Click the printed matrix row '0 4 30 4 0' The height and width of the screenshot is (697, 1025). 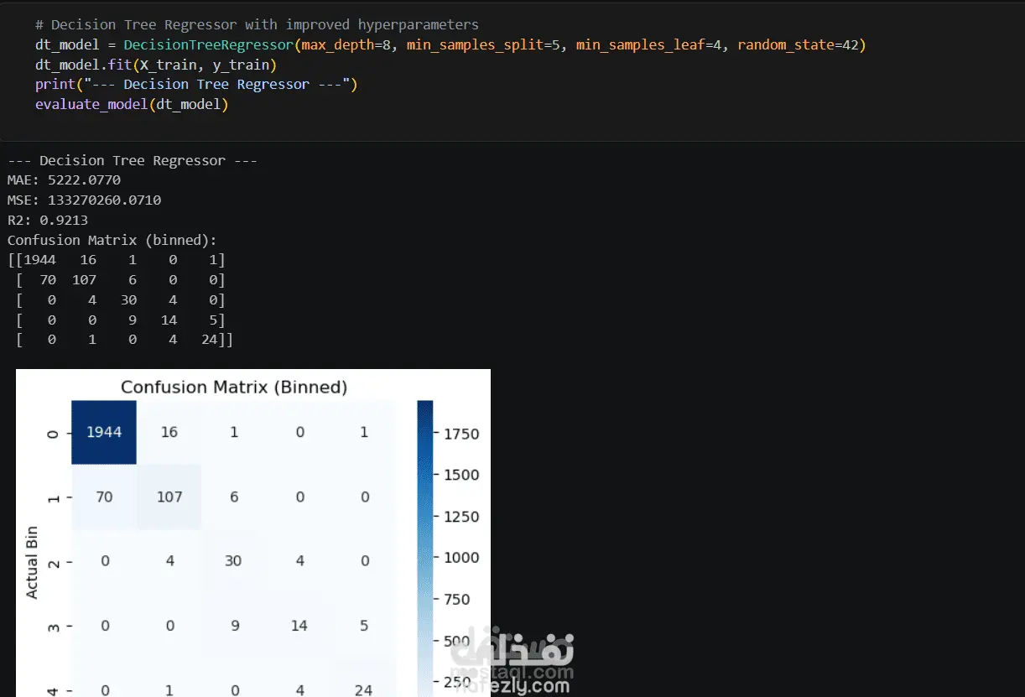pos(121,300)
